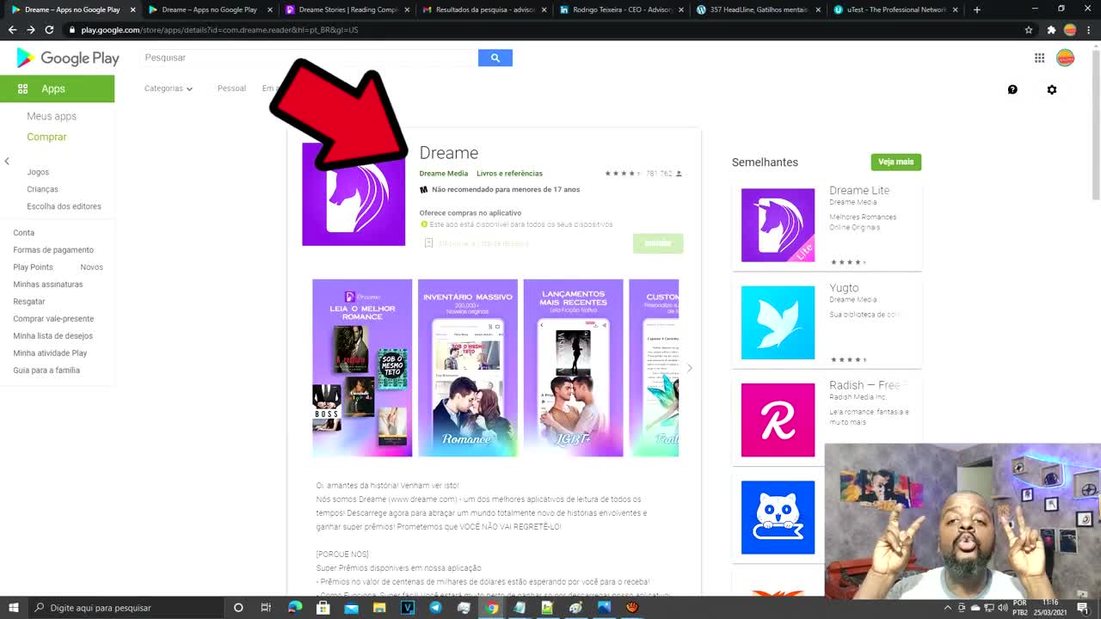Collapse the left sidebar chevron

tap(7, 162)
